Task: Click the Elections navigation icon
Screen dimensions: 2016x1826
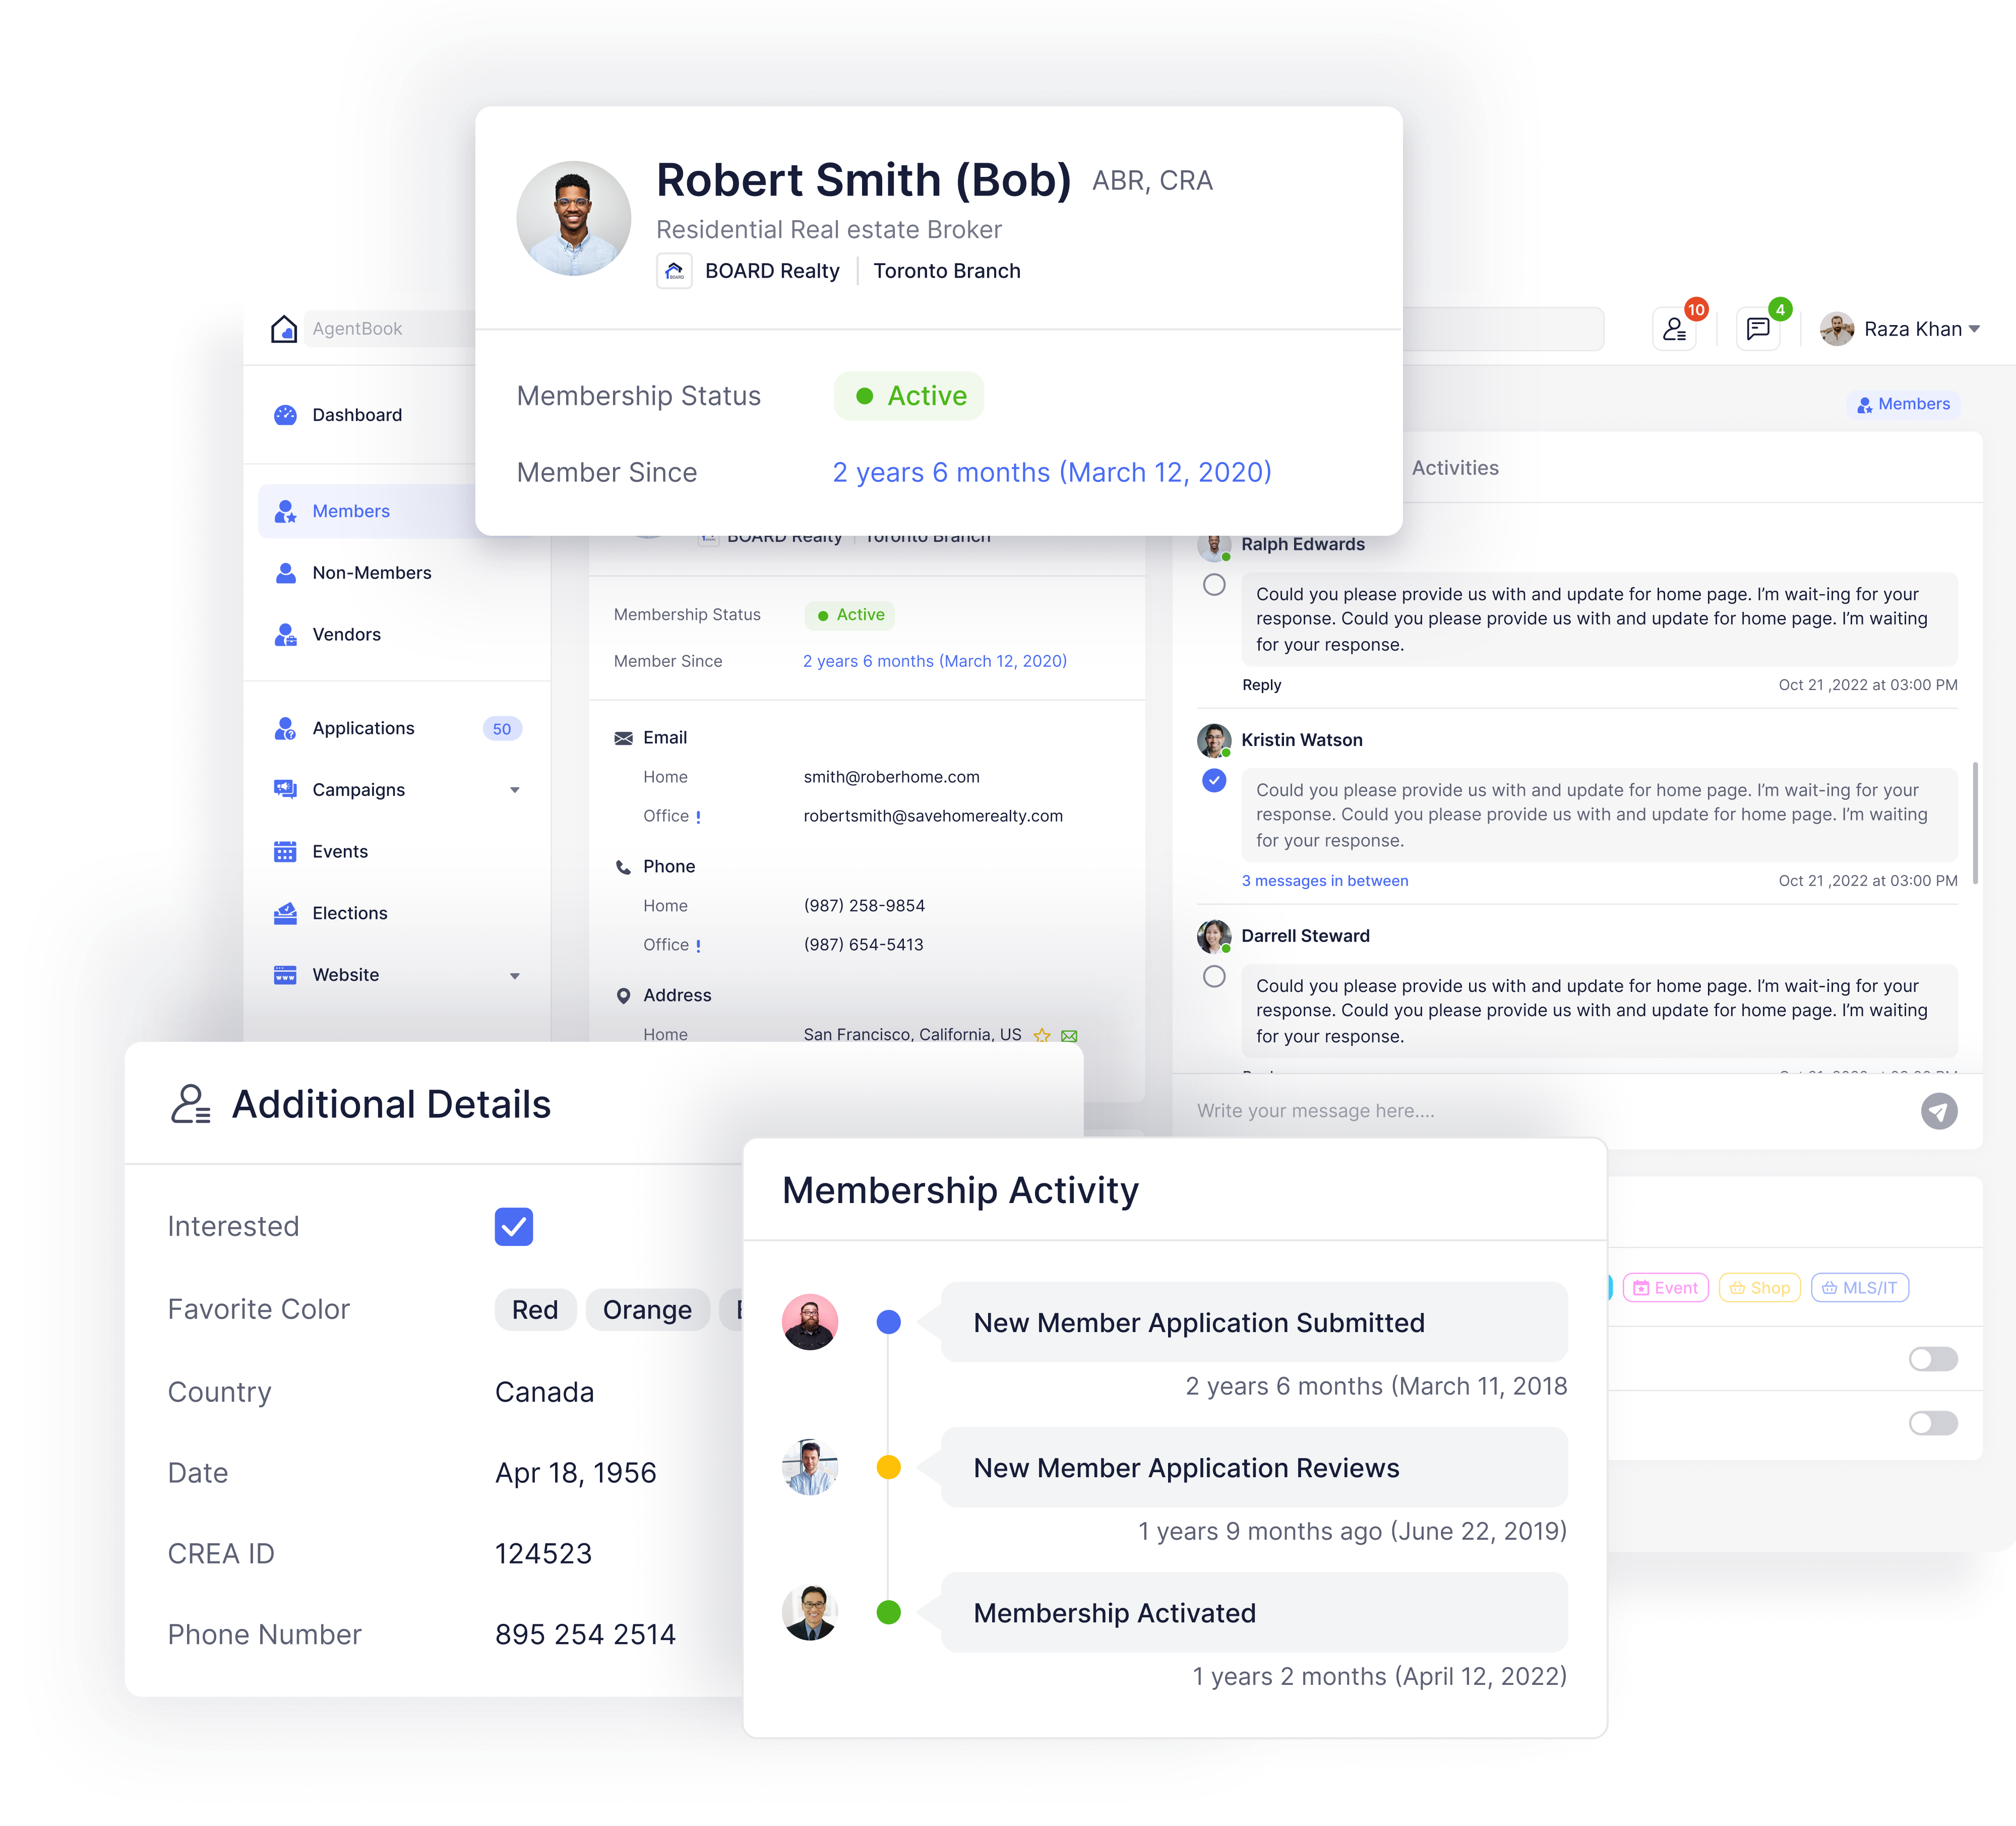Action: click(286, 911)
